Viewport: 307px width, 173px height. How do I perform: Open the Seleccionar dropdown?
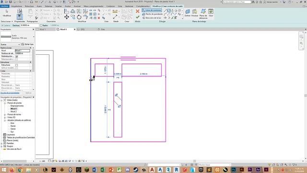point(7,21)
